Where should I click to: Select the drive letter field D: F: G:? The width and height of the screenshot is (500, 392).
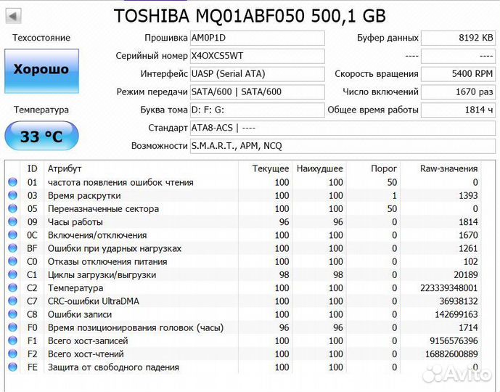258,110
